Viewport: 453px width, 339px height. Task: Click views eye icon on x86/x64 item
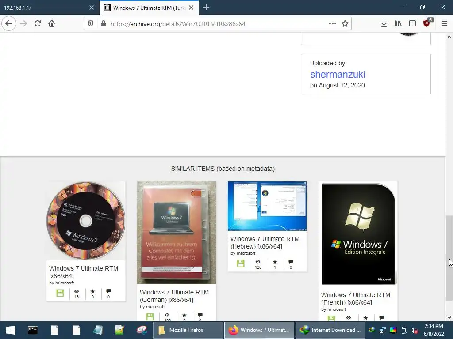[x=76, y=291]
